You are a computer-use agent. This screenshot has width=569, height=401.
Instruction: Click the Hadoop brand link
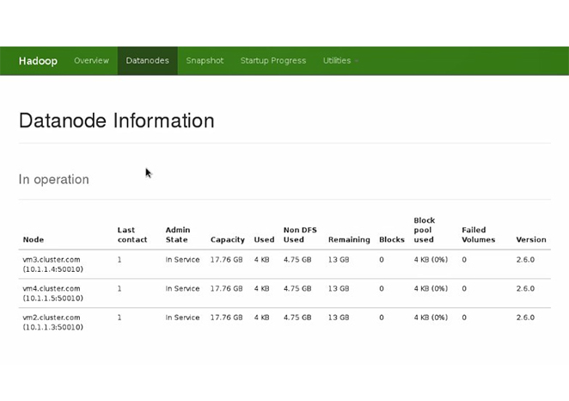(x=38, y=61)
